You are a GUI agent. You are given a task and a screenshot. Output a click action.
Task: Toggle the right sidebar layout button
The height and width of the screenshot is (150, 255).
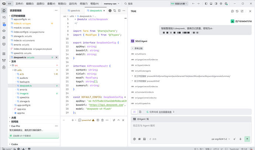[216, 3]
